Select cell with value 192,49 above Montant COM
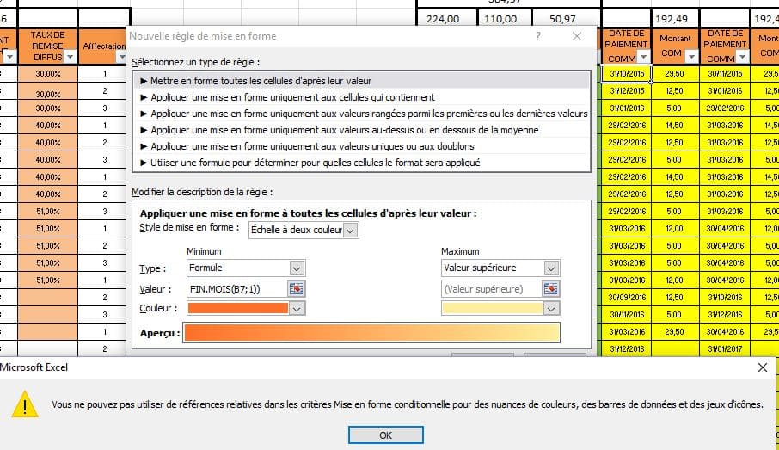Viewport: 779px width, 450px height. pyautogui.click(x=675, y=18)
